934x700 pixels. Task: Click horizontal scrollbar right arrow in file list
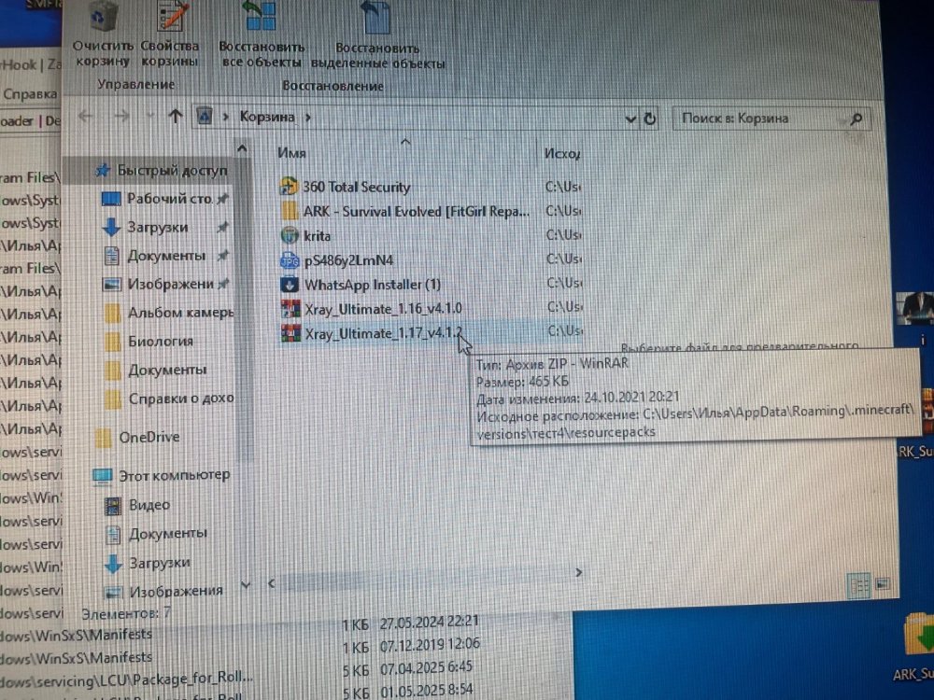(578, 572)
